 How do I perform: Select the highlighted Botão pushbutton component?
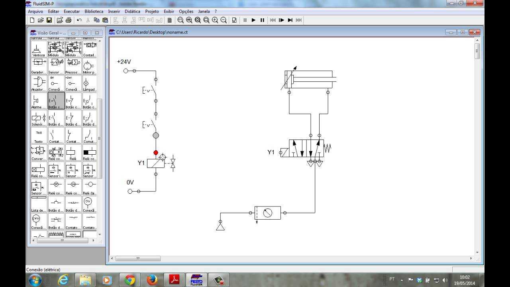[56, 101]
